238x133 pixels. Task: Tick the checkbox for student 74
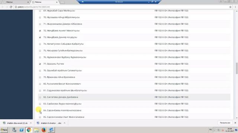(x=40, y=44)
